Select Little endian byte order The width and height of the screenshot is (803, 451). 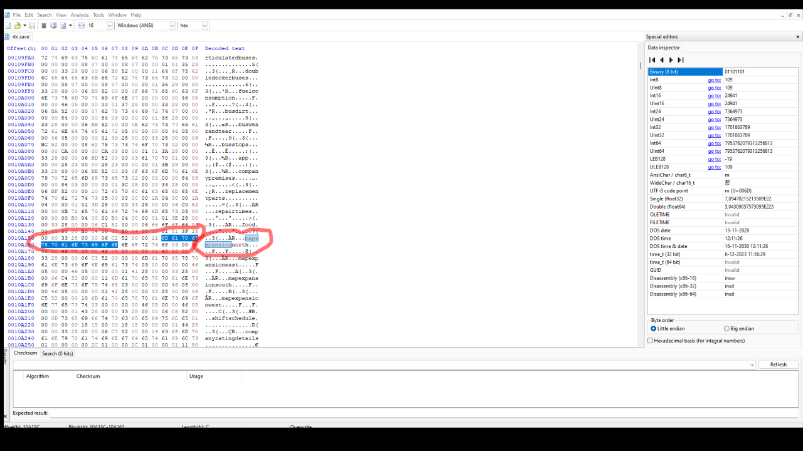point(654,328)
